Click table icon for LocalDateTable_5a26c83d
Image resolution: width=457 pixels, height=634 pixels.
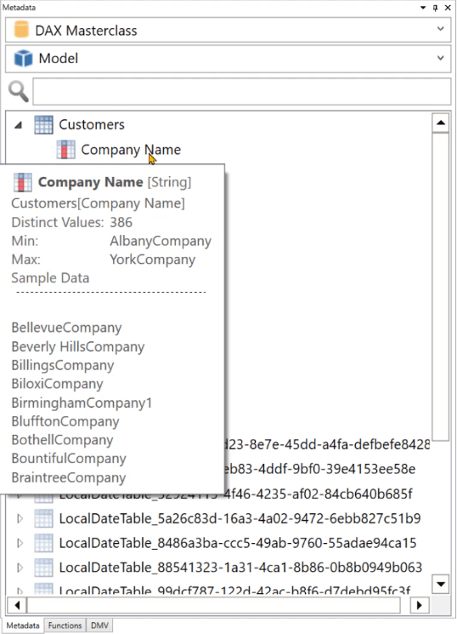tap(43, 519)
